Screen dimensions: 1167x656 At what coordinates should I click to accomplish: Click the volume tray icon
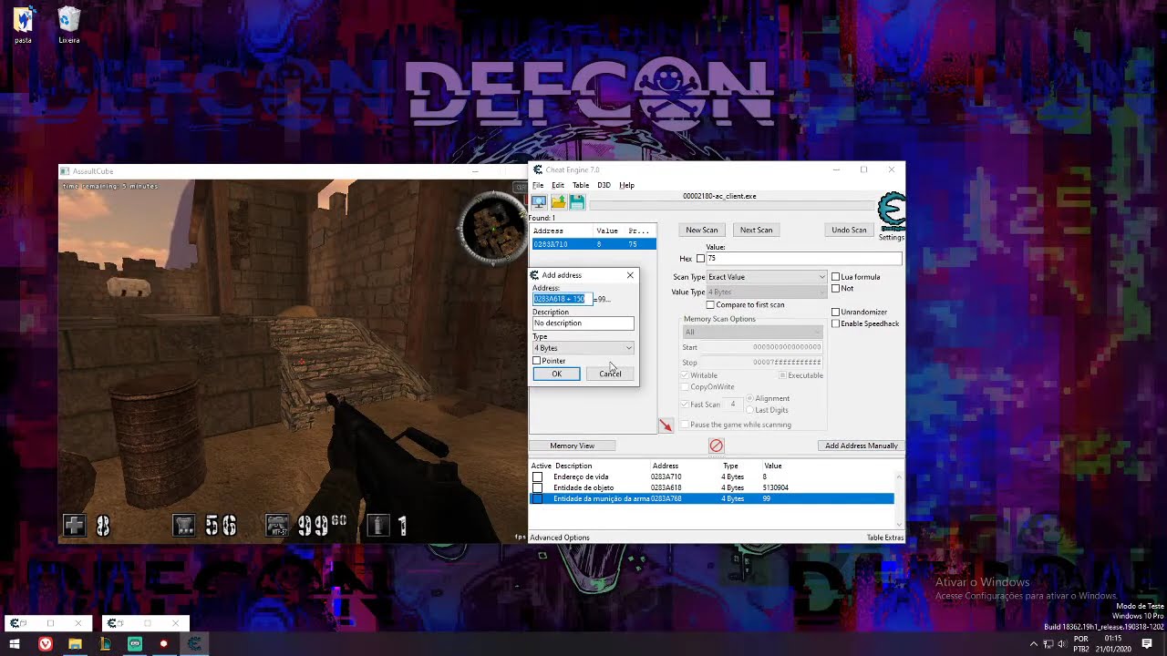coord(1061,644)
